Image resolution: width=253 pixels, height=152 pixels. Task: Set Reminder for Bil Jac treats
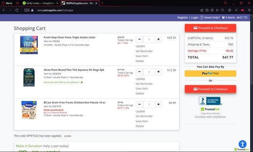point(144,116)
